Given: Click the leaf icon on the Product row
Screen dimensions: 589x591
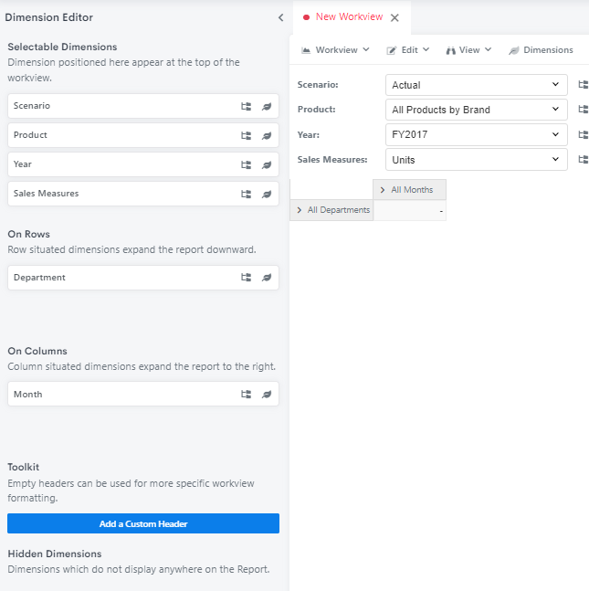Looking at the screenshot, I should tap(267, 135).
